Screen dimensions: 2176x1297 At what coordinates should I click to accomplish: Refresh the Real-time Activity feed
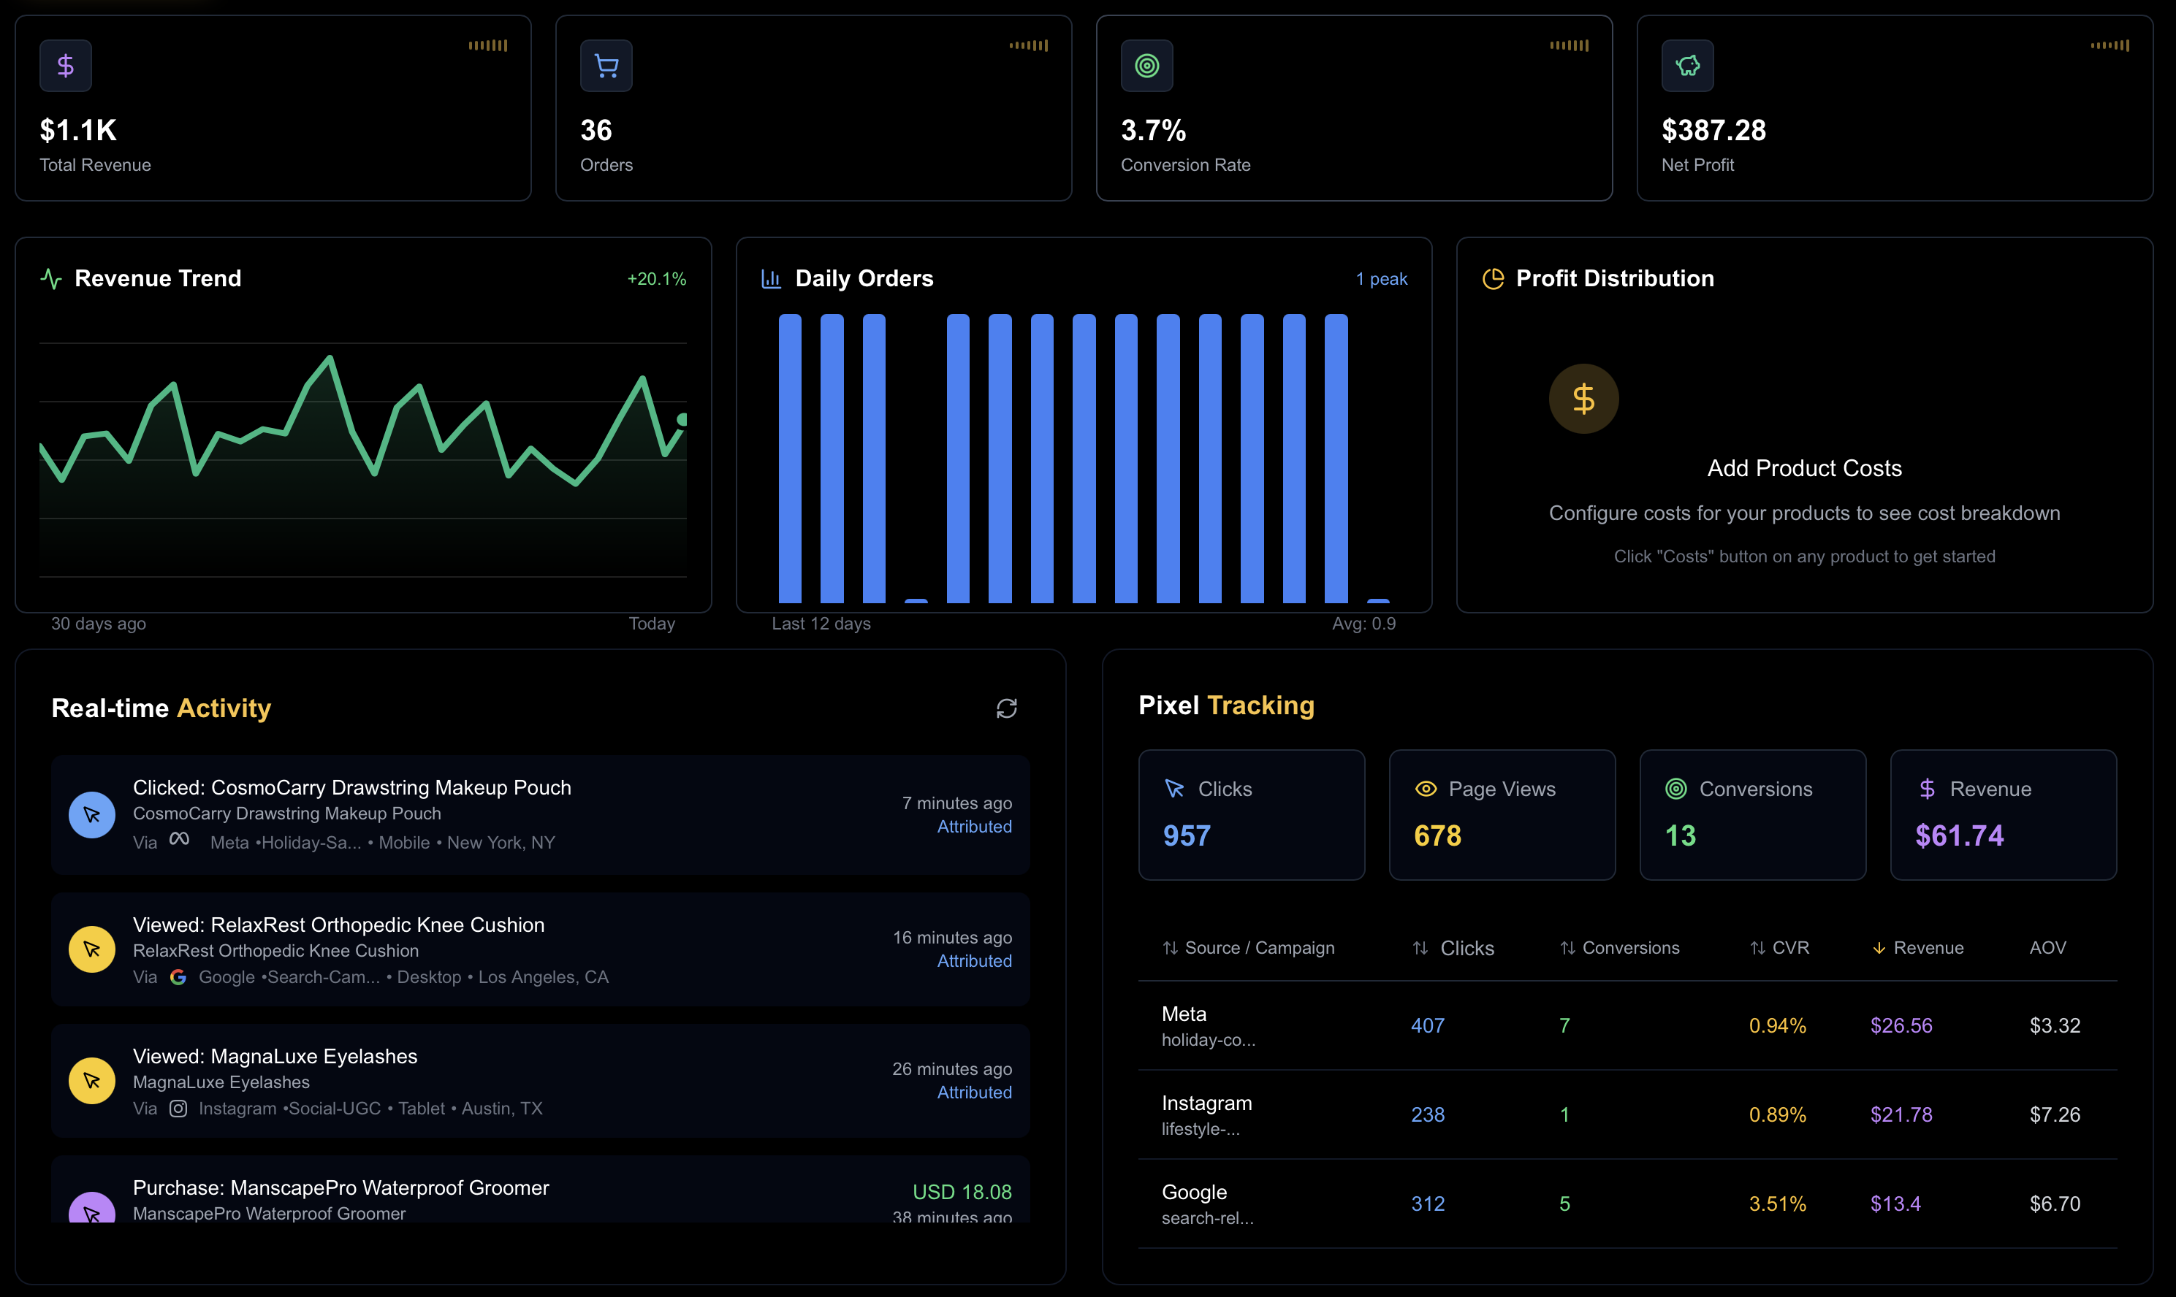click(x=1006, y=708)
